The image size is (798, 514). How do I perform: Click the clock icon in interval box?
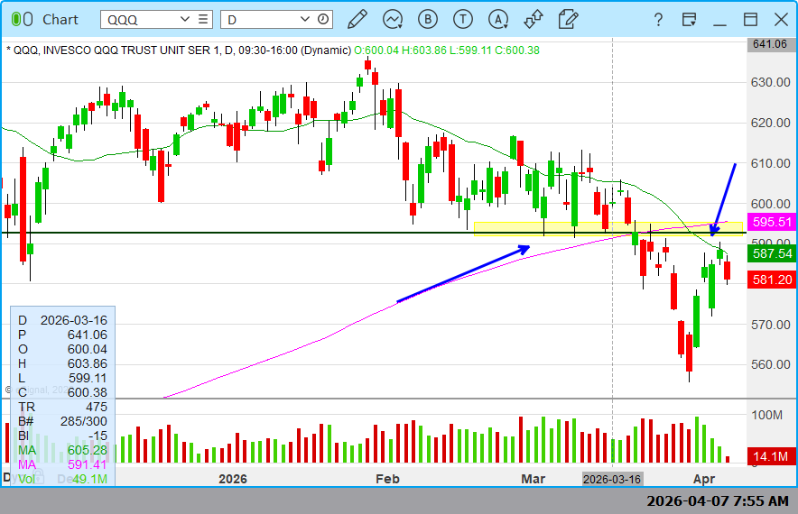pyautogui.click(x=323, y=19)
